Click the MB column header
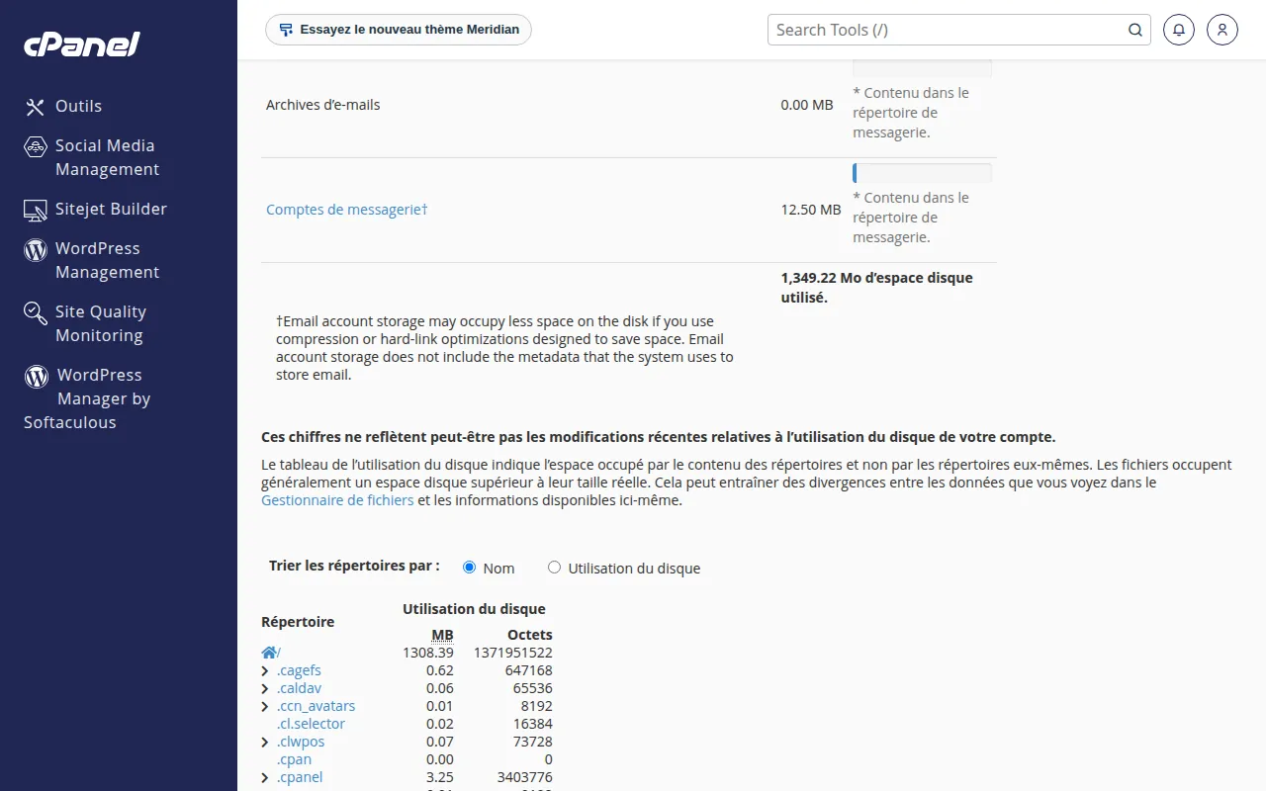This screenshot has height=791, width=1266. pos(442,635)
